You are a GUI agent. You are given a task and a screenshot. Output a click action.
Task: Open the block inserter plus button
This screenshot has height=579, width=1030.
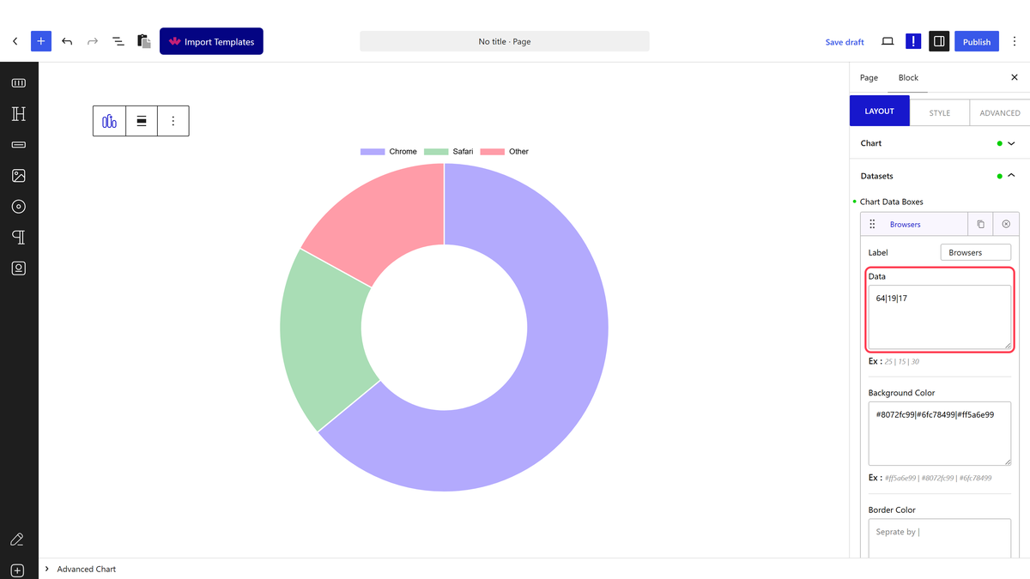(41, 41)
